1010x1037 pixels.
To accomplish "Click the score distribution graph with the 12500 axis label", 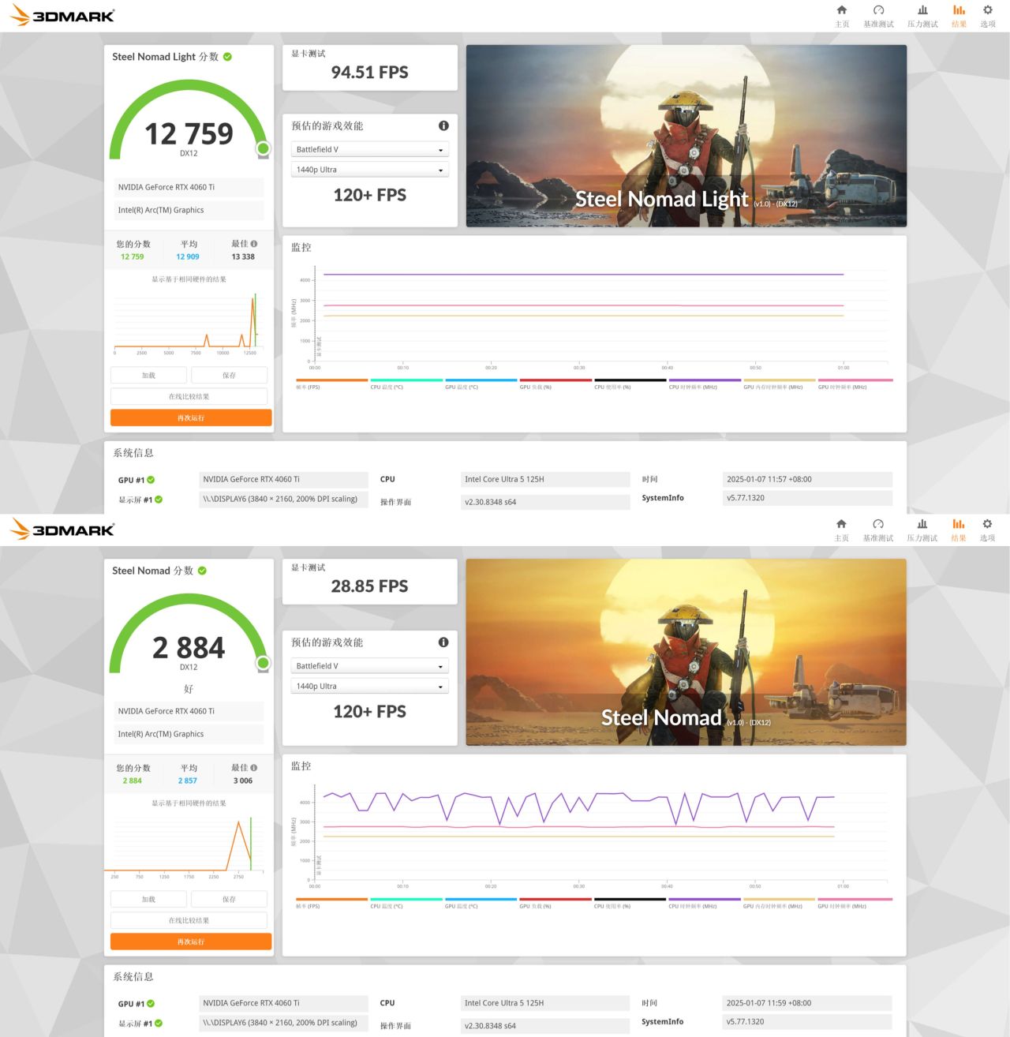I will coord(188,324).
